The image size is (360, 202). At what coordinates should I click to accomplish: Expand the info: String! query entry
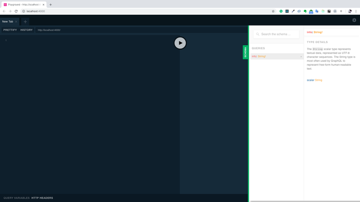(x=276, y=57)
